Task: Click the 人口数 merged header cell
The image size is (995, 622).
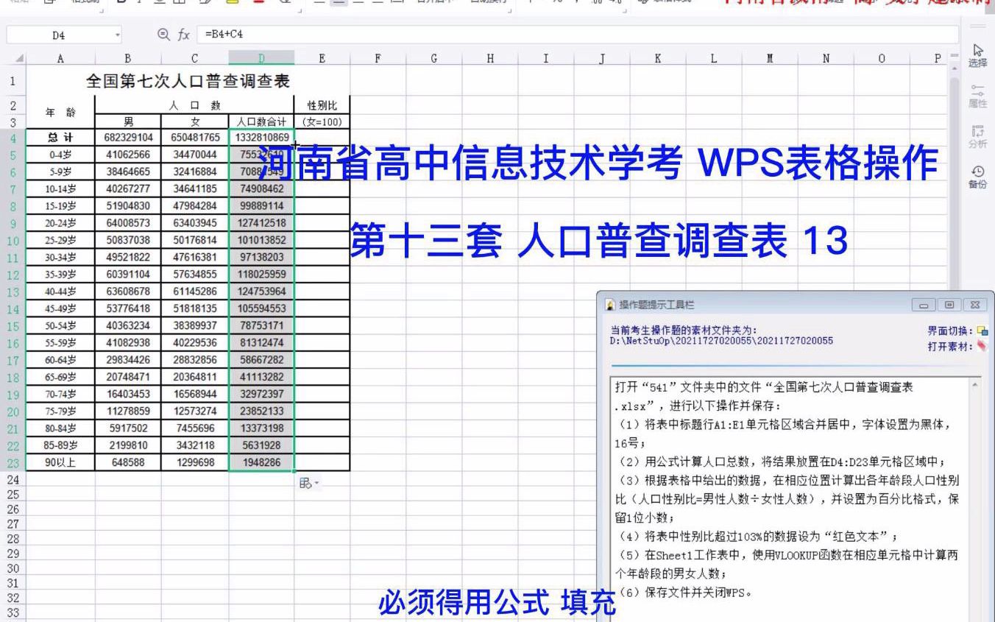Action: pos(195,105)
